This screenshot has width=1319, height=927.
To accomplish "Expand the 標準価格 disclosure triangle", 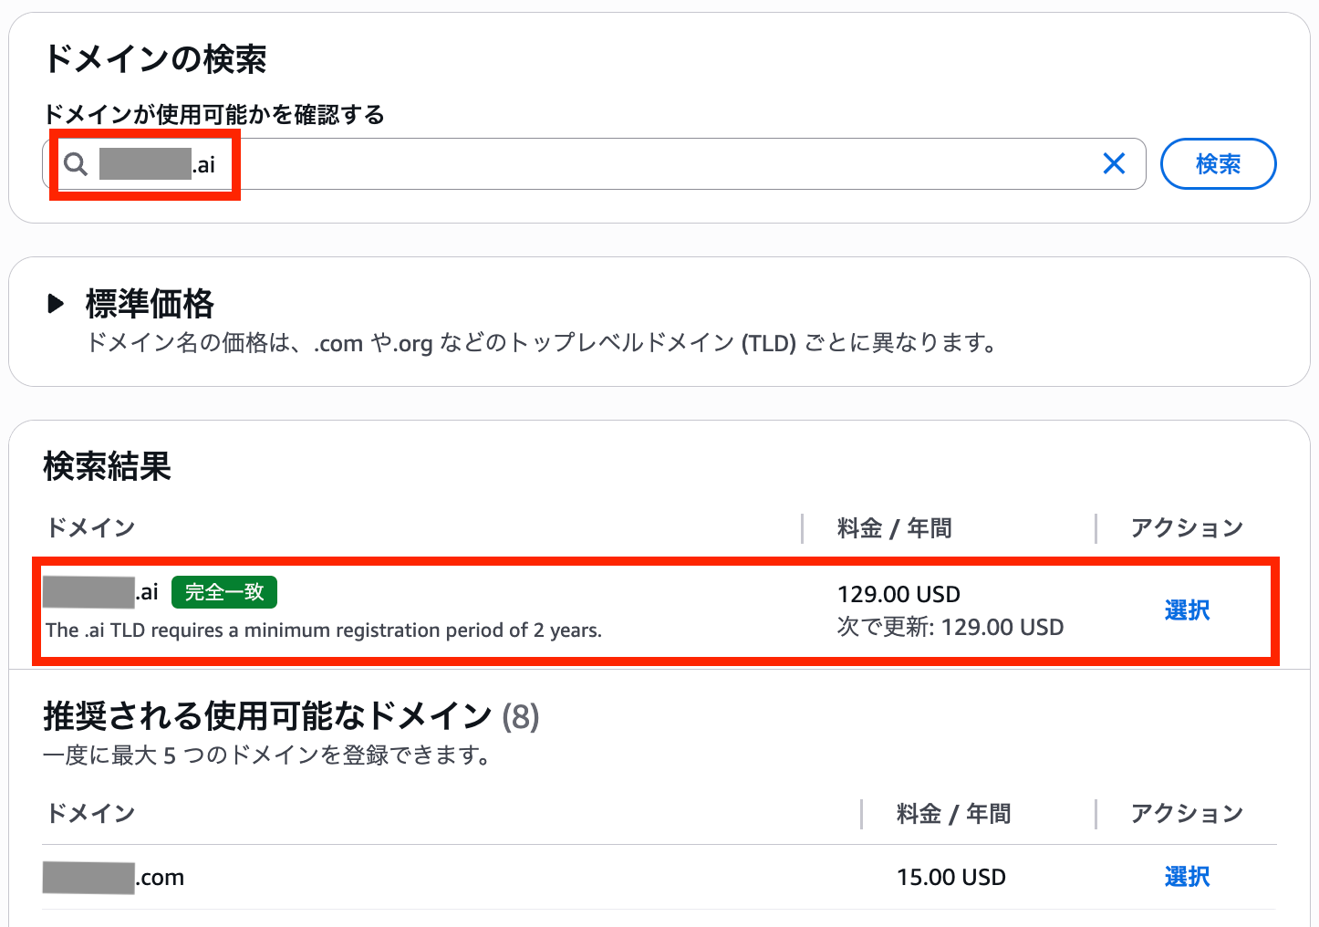I will 56,303.
